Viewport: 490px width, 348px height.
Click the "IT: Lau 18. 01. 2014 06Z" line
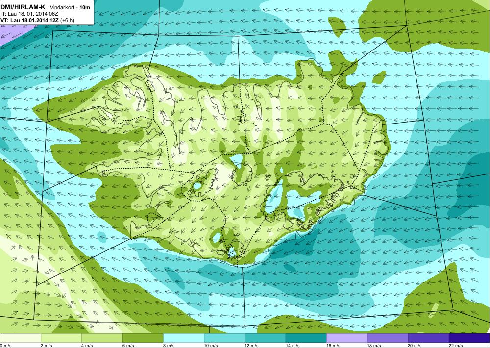pyautogui.click(x=29, y=14)
